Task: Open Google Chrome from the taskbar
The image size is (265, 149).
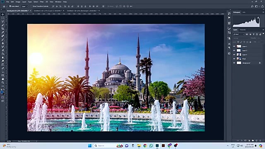Action: tap(145, 146)
